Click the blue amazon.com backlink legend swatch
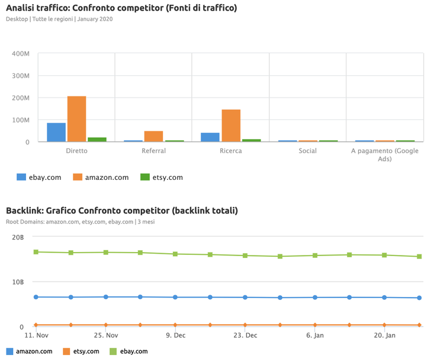 coord(9,351)
